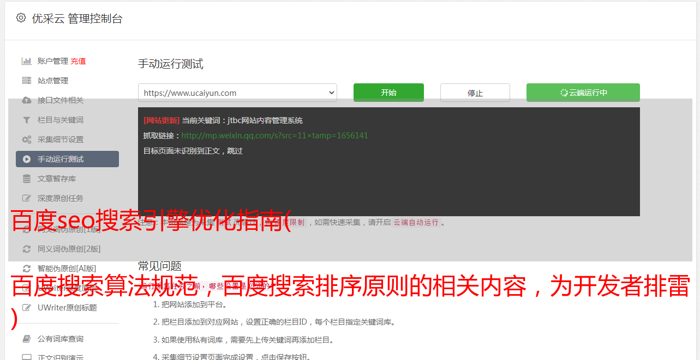Click the gears icon for 采集细节设置
The height and width of the screenshot is (360, 700).
point(26,139)
